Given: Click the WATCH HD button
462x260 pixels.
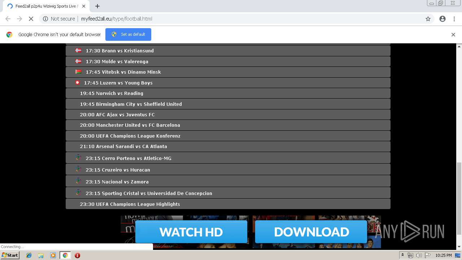Looking at the screenshot, I should pyautogui.click(x=191, y=232).
